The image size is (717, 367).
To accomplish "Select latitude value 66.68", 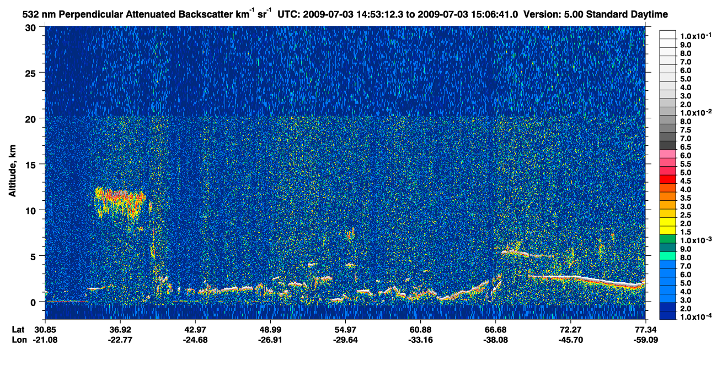I will 495,330.
